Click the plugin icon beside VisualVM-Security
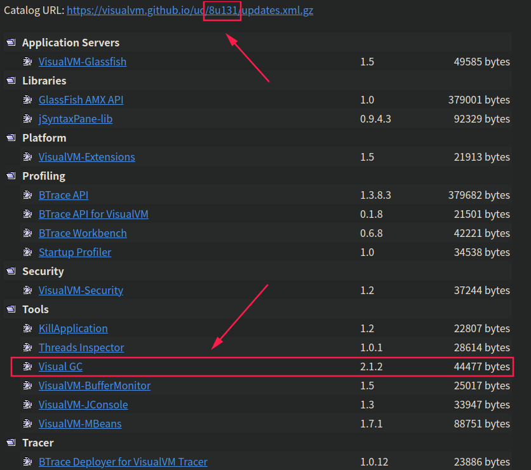 [27, 290]
